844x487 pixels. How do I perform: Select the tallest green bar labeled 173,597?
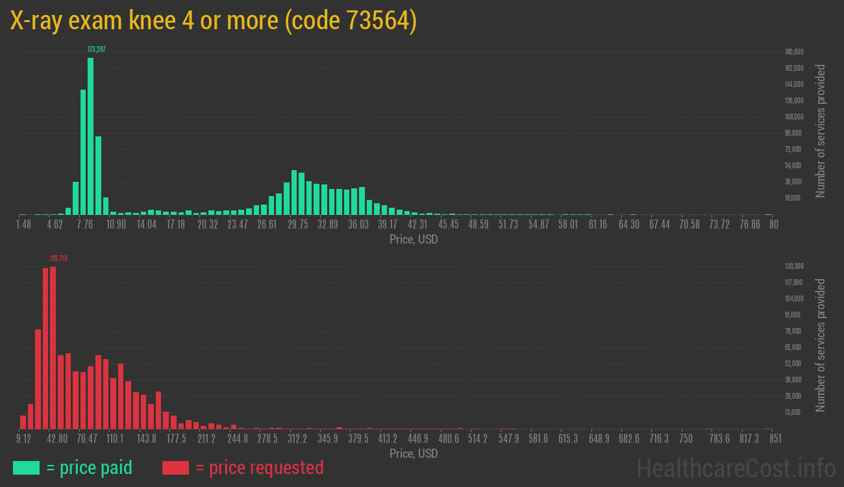click(90, 136)
